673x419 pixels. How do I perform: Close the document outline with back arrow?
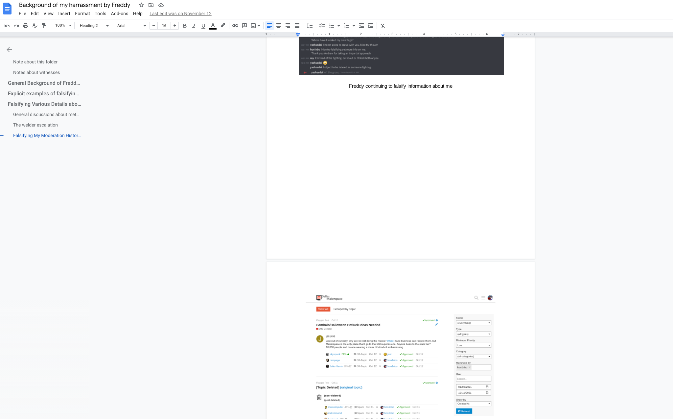coord(9,50)
